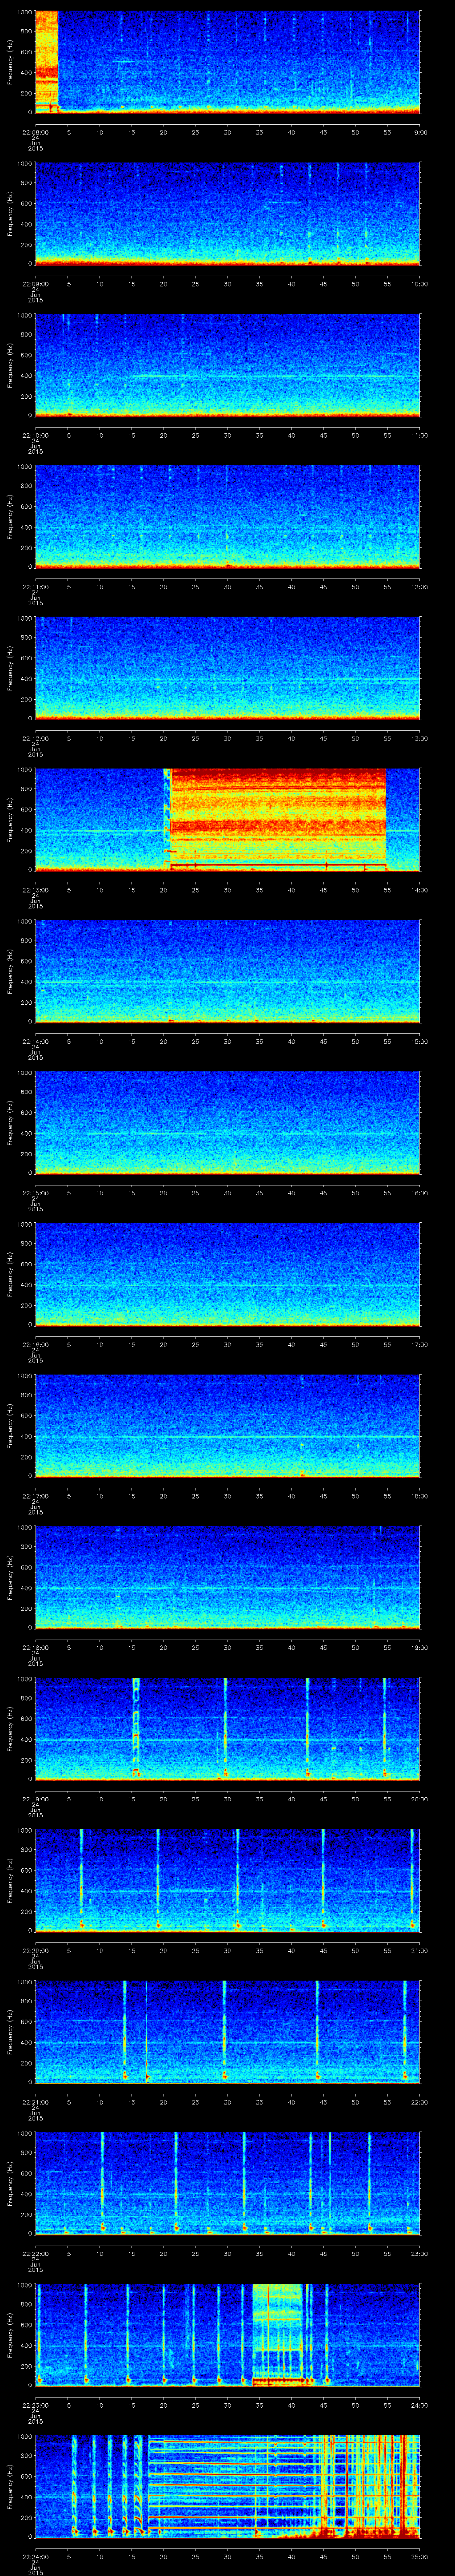Screen dimensions: 455x2576
Task: Select the spectrogram for minute 22:09 to 22:10
Action: 227,214
